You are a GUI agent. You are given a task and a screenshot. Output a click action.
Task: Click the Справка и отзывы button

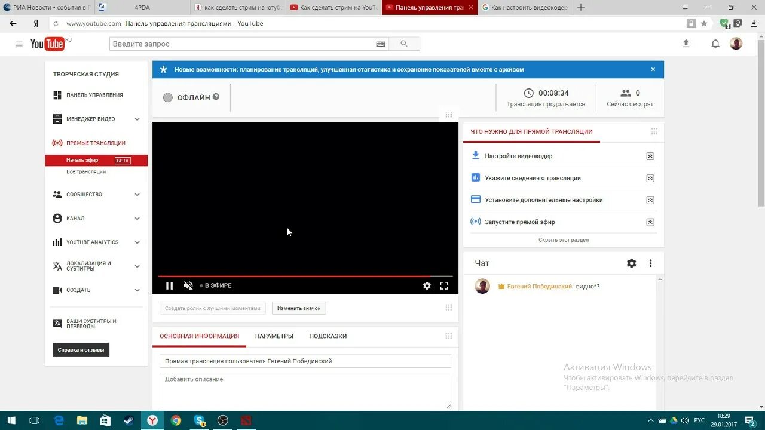point(81,349)
